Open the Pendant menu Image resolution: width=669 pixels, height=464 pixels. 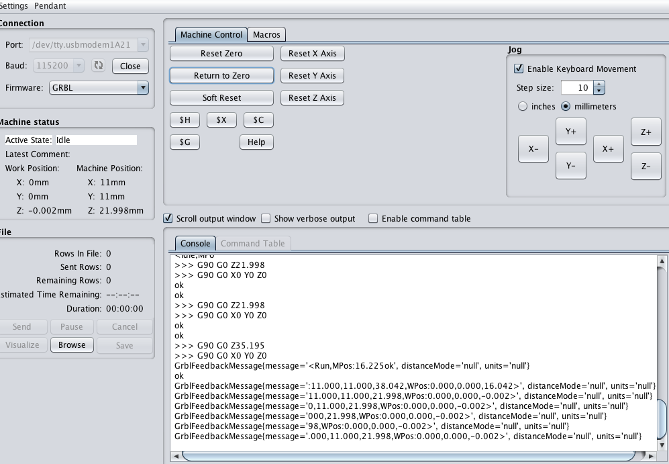click(50, 6)
